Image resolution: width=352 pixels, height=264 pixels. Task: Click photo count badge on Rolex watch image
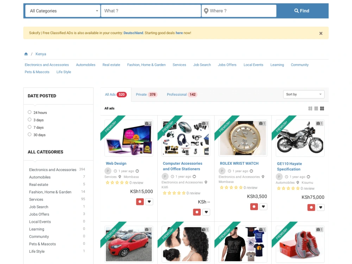coord(262,123)
